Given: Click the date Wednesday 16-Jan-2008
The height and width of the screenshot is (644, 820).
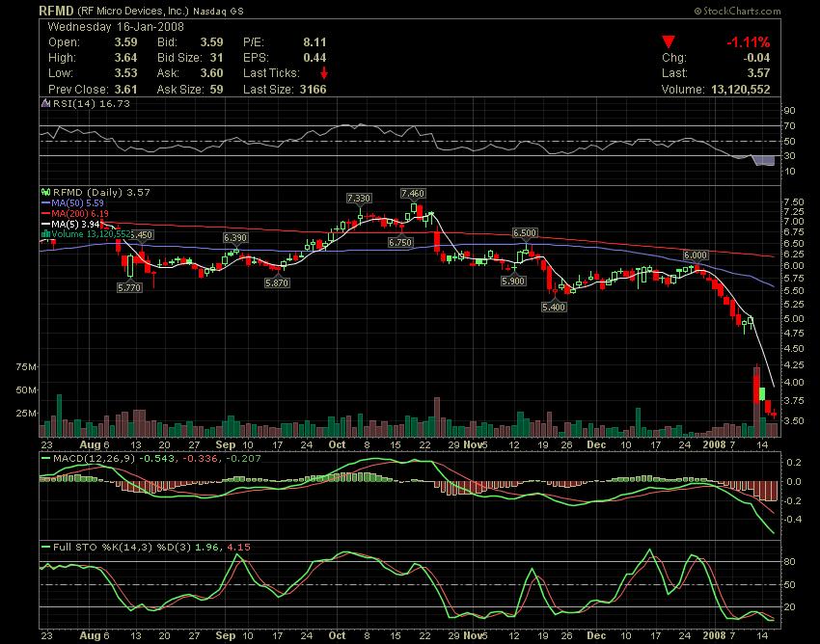Looking at the screenshot, I should point(116,27).
